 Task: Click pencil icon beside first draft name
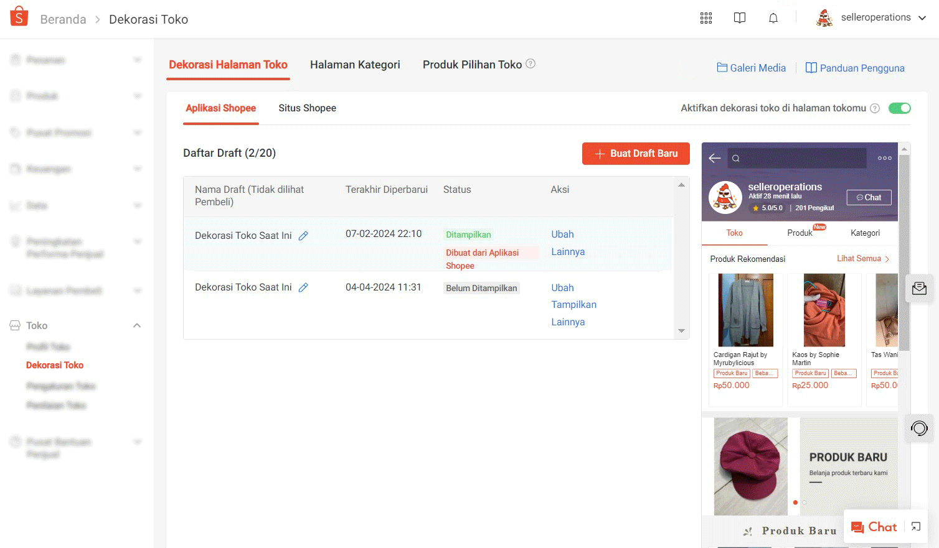(303, 236)
